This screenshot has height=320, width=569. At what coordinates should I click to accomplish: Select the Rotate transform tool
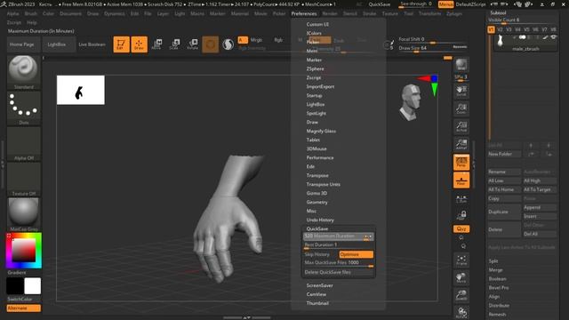[x=192, y=44]
